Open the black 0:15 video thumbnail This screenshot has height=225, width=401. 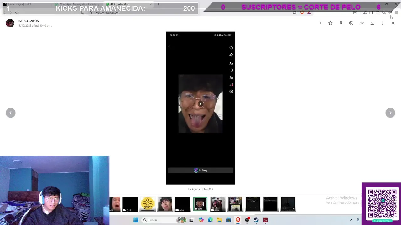coord(130,204)
